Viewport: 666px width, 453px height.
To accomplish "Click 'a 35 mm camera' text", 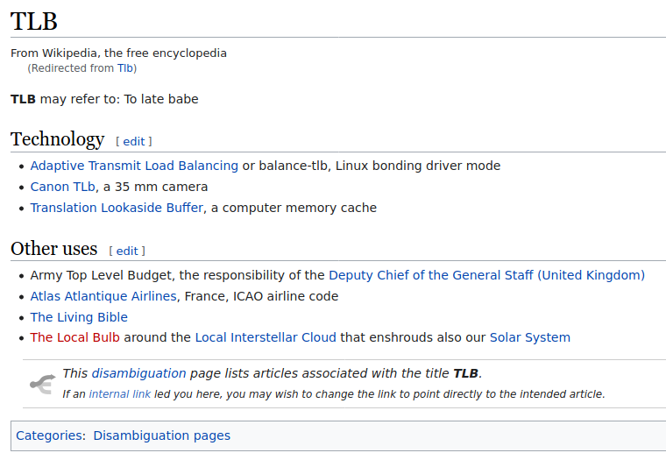I will point(155,187).
